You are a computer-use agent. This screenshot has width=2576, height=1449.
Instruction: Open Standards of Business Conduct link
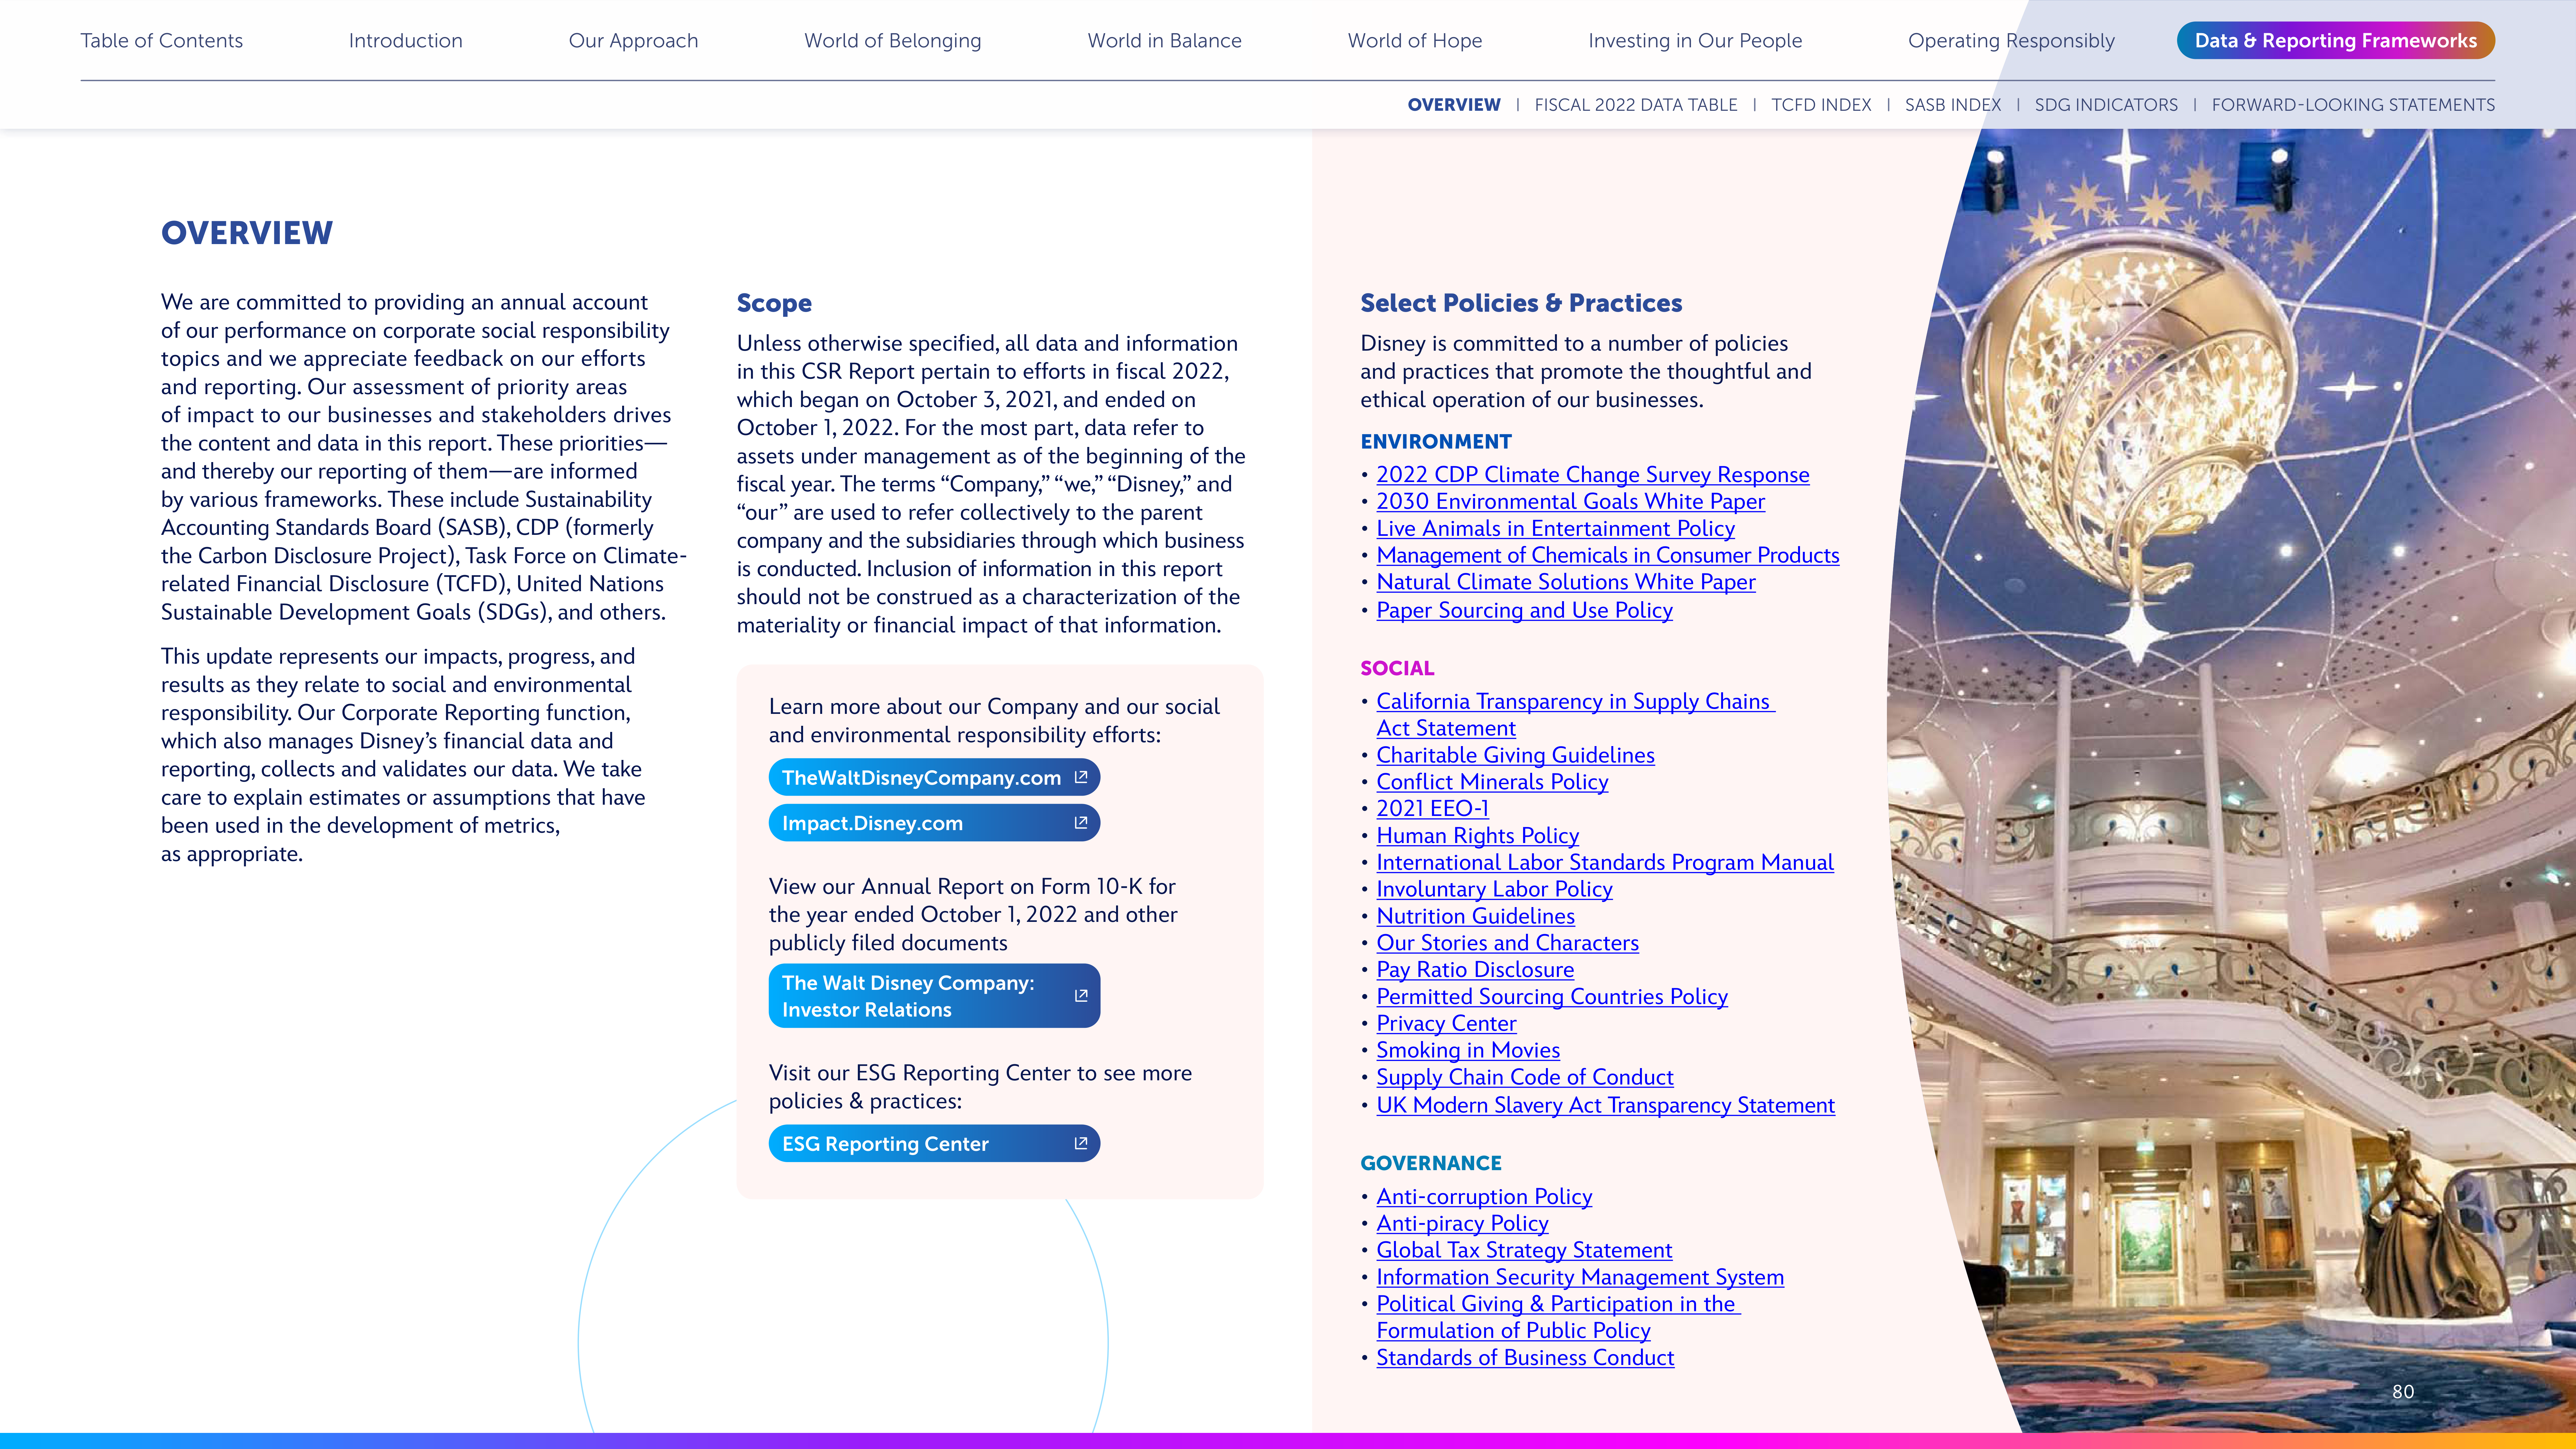(1525, 1358)
